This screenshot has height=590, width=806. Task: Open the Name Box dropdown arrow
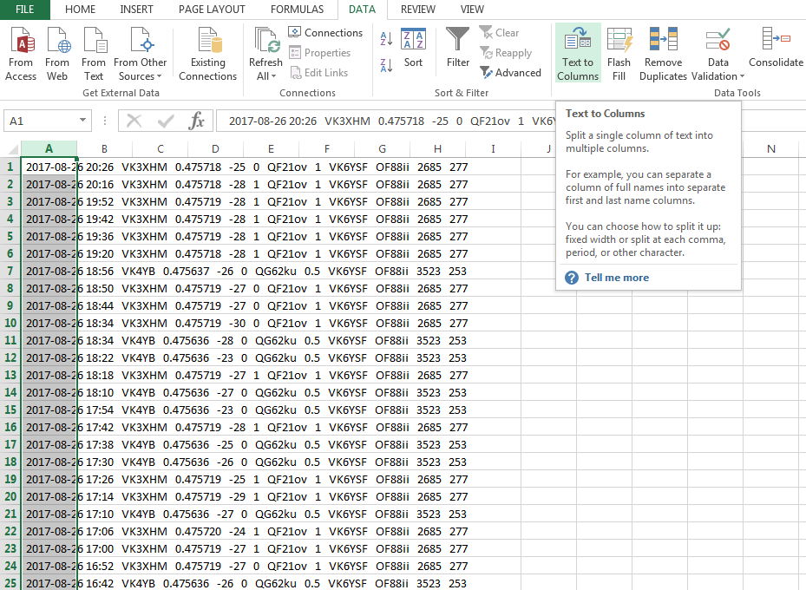click(83, 121)
